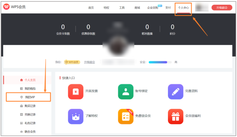
Task: Open the 工具 navigation item
Action: [x=122, y=8]
